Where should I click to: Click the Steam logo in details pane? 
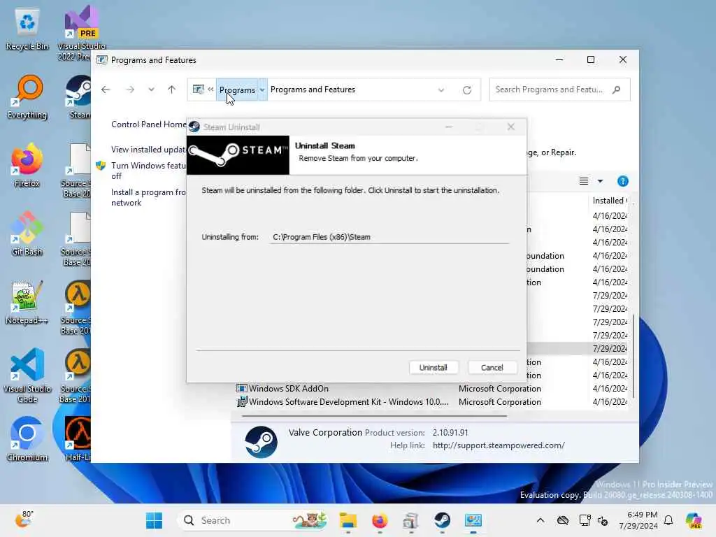[262, 442]
